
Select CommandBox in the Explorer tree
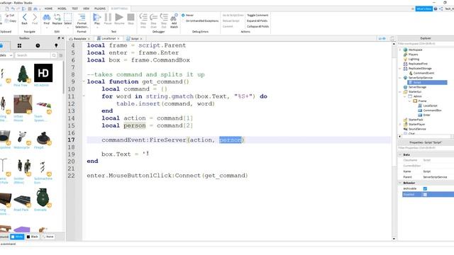[432, 110]
